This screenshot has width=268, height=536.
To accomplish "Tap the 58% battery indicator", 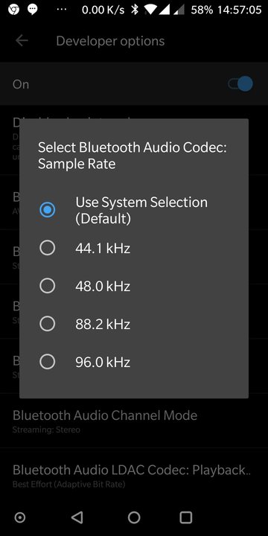I will pyautogui.click(x=202, y=10).
